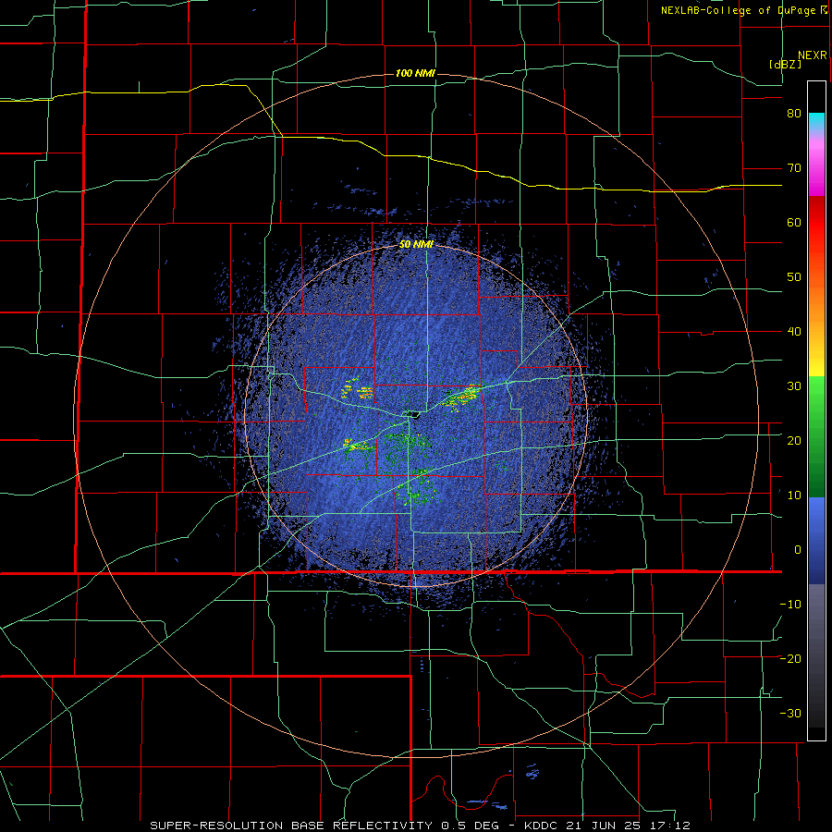
Task: Click the blue segment of the color bar
Action: pos(816,541)
